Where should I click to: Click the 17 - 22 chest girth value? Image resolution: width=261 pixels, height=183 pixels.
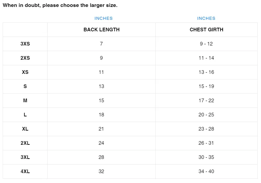[206, 101]
